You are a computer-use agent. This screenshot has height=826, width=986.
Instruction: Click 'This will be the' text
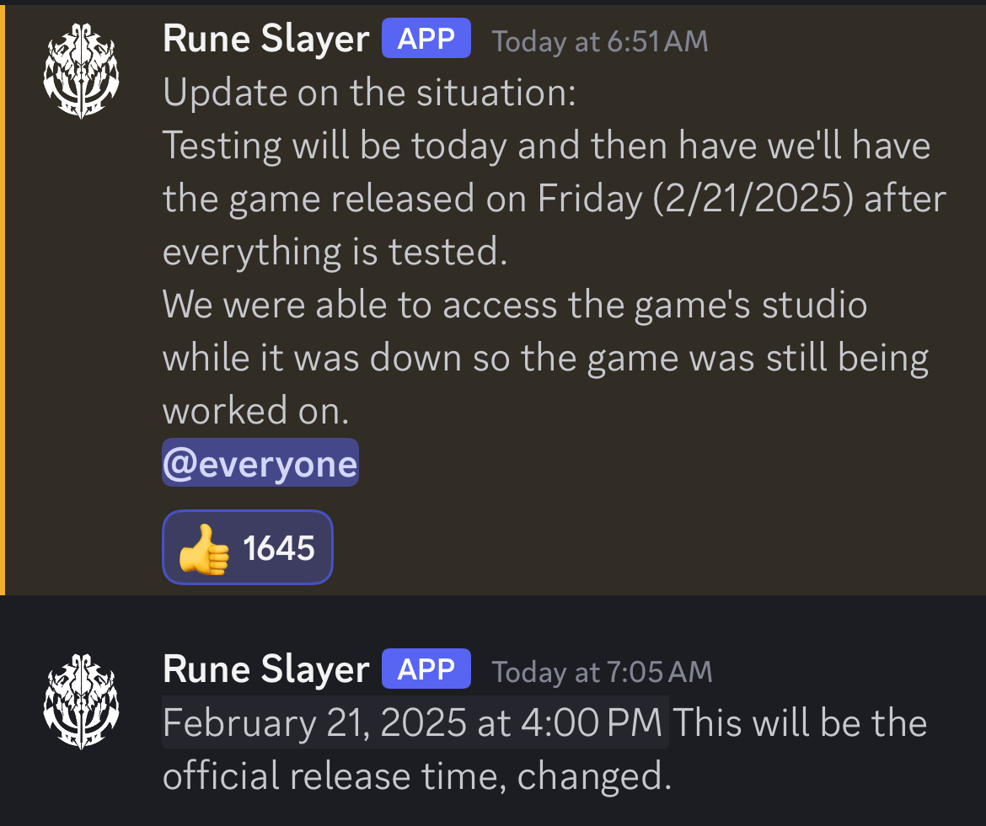point(801,722)
